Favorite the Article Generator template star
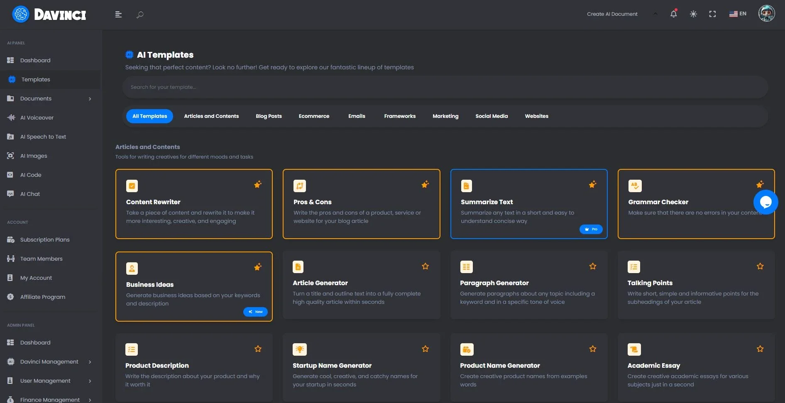This screenshot has width=785, height=403. pos(425,266)
